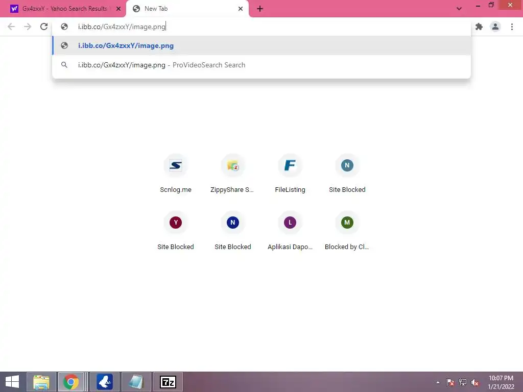This screenshot has height=392, width=523.
Task: Open the FileListing shortcut tile
Action: click(x=290, y=175)
